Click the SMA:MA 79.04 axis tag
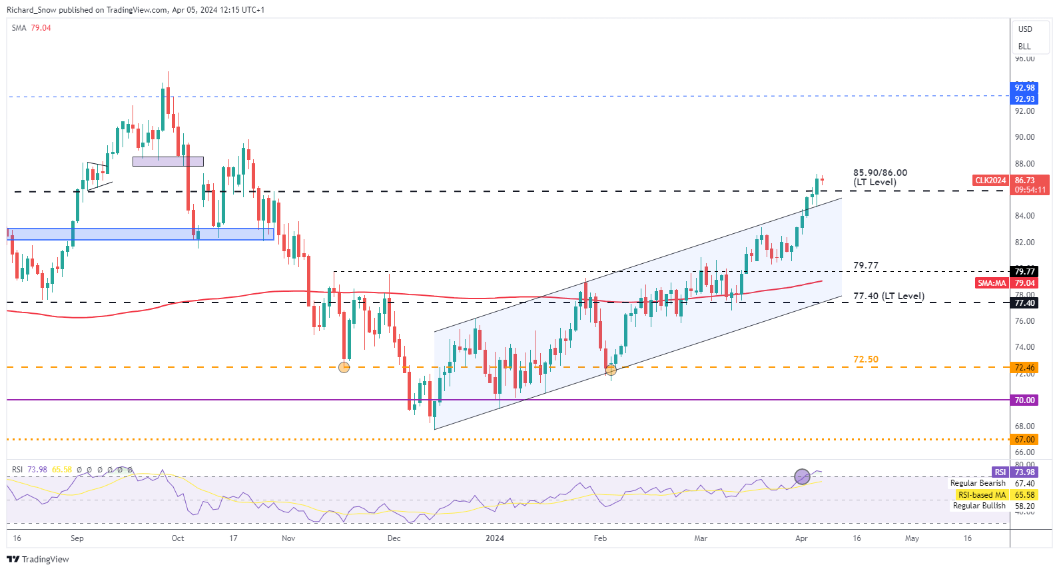The height and width of the screenshot is (571, 1059). pos(992,283)
